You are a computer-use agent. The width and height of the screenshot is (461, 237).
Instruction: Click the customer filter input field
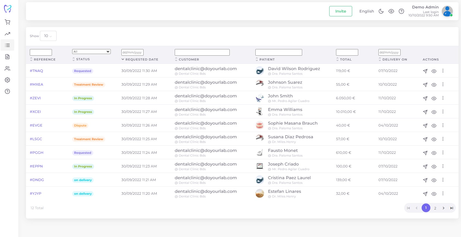(x=202, y=52)
